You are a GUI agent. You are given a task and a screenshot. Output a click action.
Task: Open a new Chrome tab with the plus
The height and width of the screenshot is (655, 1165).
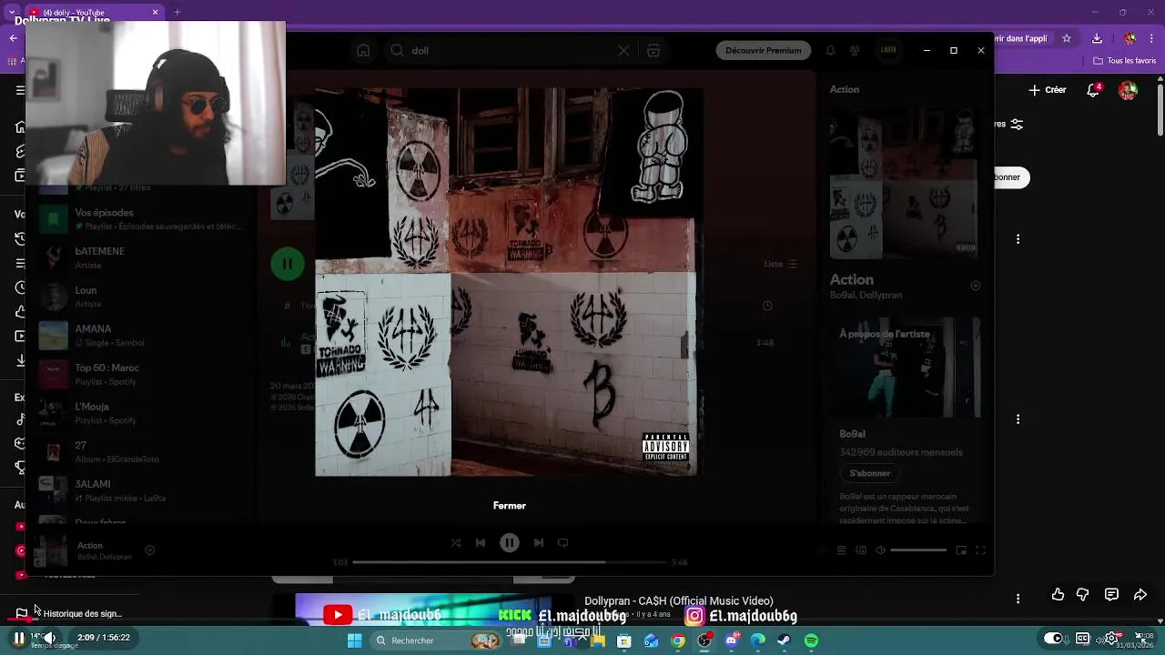pyautogui.click(x=177, y=12)
